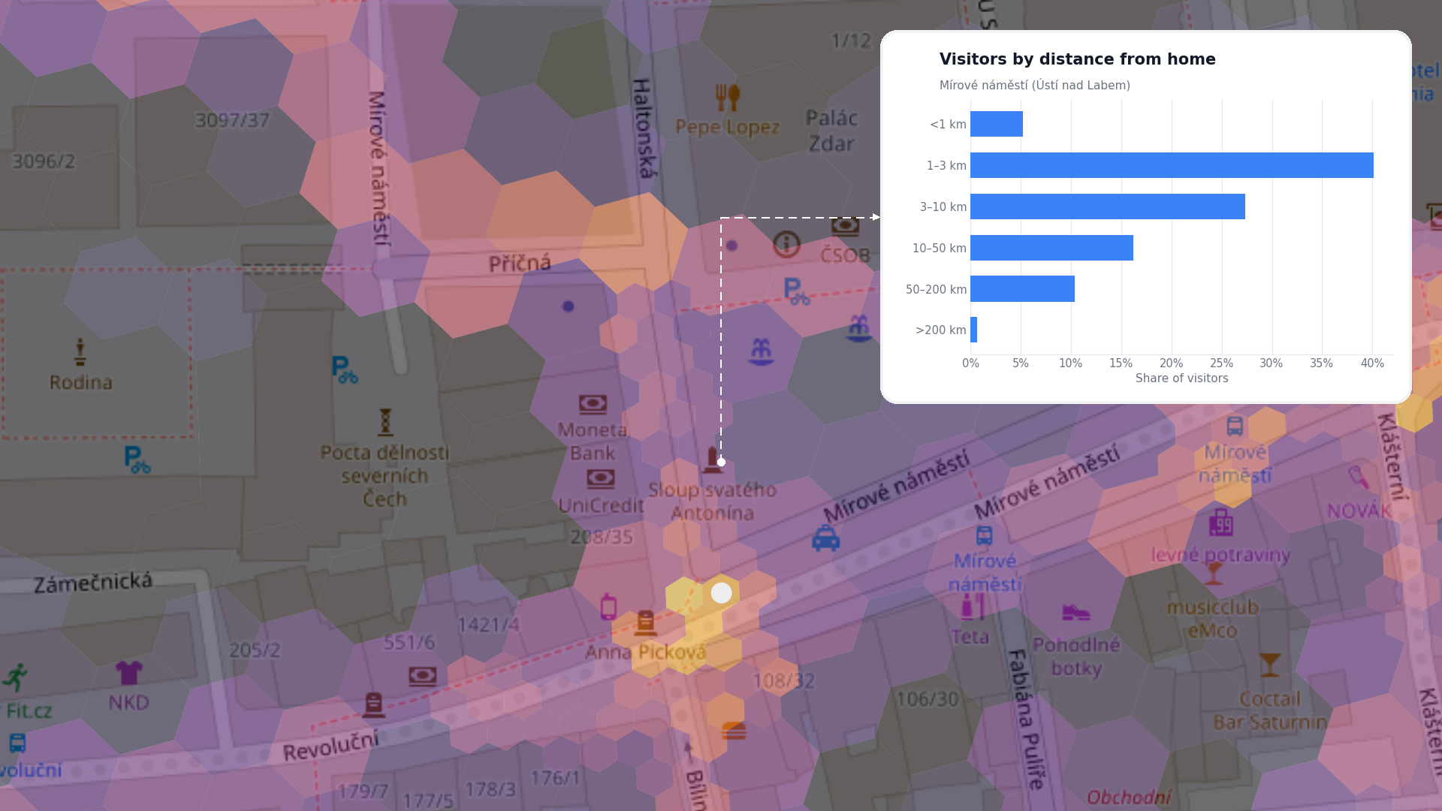
Task: Select the NKD clothing shop icon
Action: tap(128, 673)
